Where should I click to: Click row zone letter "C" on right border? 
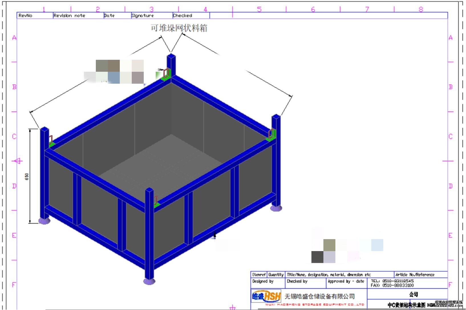(451, 136)
